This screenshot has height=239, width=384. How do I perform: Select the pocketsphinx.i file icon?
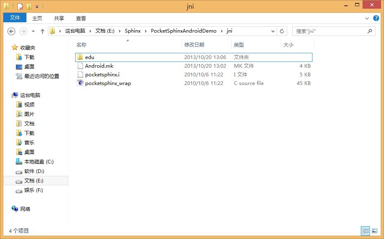click(80, 75)
